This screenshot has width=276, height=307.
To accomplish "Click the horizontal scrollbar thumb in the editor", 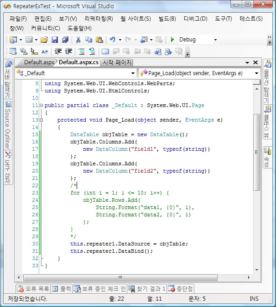I will (x=120, y=277).
